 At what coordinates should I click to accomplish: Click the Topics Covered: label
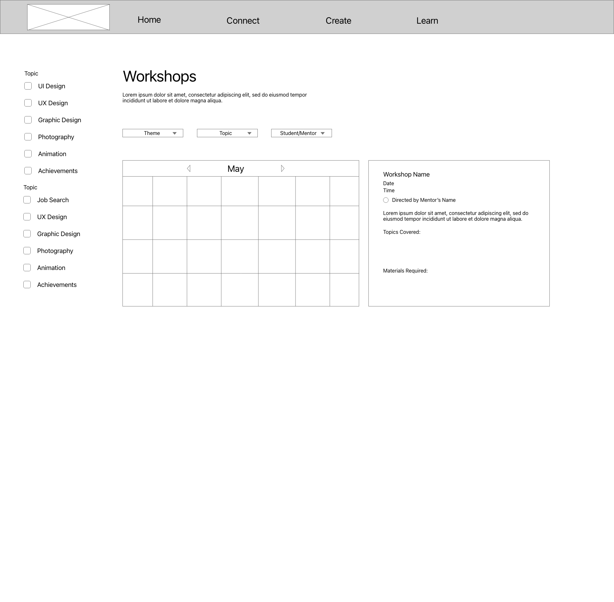(x=402, y=232)
